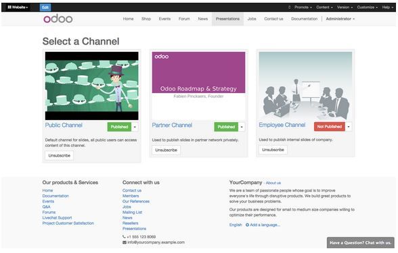Open Livechat Support footer link
The width and height of the screenshot is (398, 253).
click(x=57, y=218)
